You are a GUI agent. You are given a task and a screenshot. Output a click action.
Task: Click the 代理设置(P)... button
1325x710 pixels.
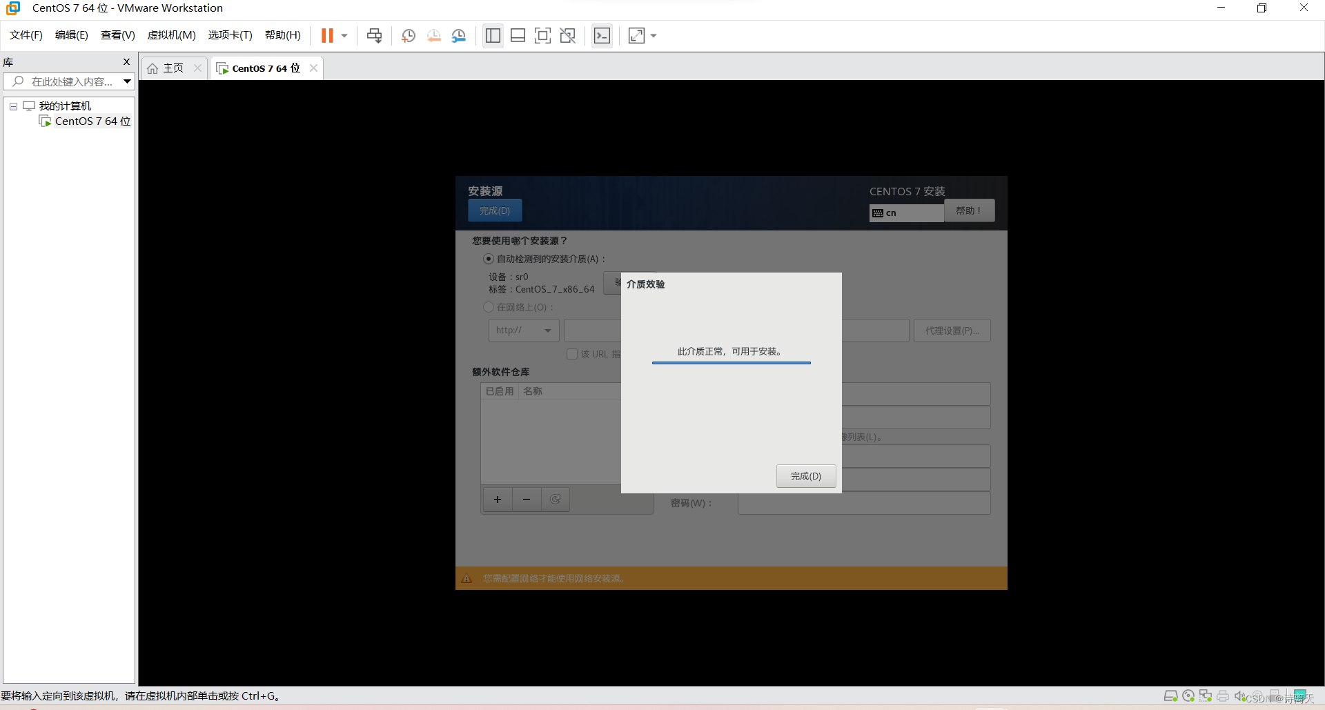click(952, 331)
